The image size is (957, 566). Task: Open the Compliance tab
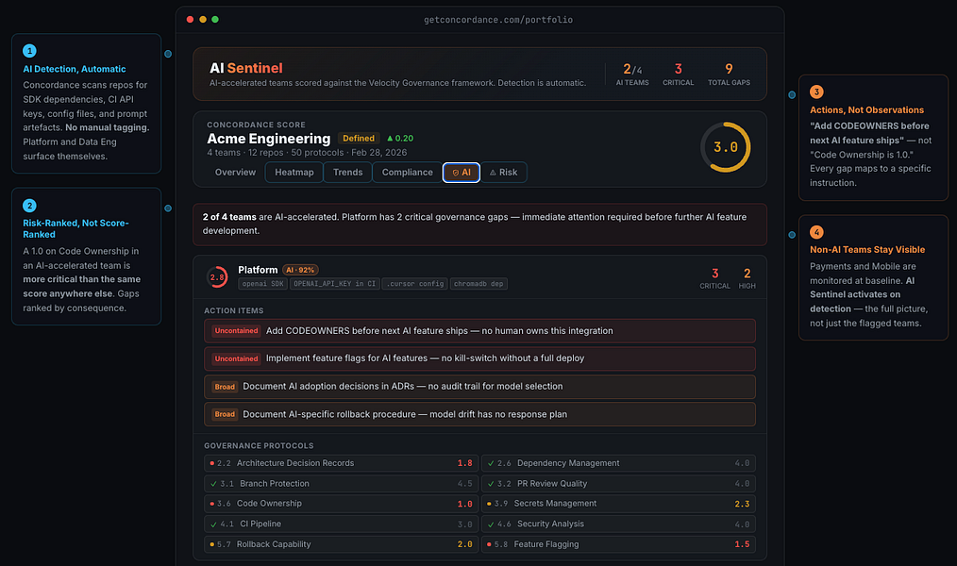(x=407, y=173)
